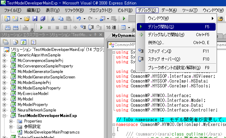This screenshot has height=138, width=226.
Task: Expand the NeuralNetworkSample project node
Action: pos(4,110)
